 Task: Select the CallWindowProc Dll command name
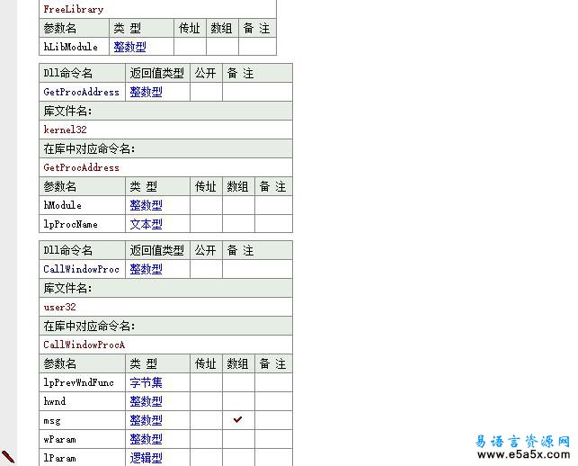[81, 269]
